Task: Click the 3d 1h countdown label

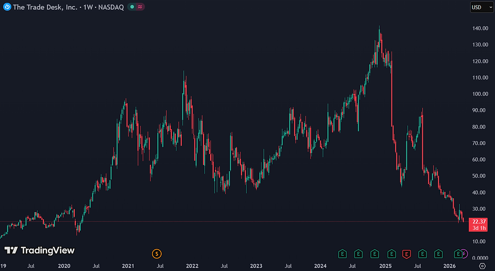Action: [x=479, y=228]
